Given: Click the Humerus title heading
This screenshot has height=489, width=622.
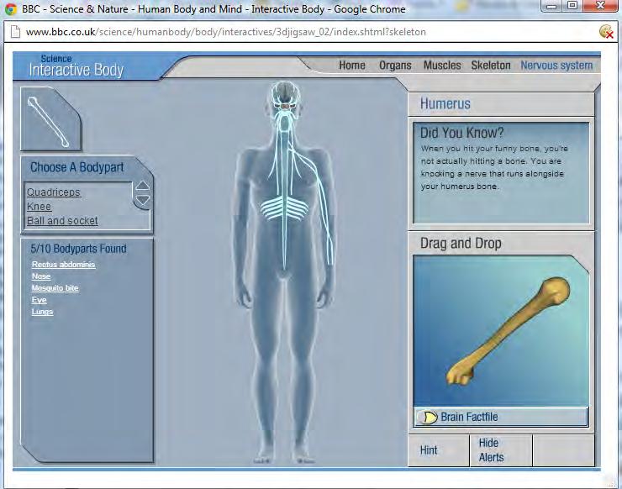Looking at the screenshot, I should point(445,104).
